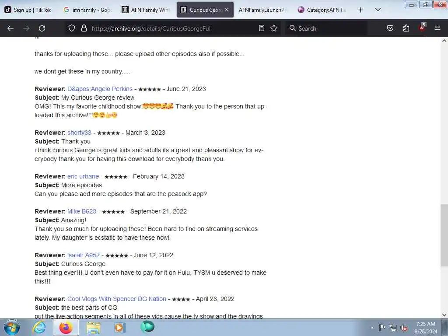
Task: Switch to AFN Family Wint tab
Action: click(x=146, y=10)
